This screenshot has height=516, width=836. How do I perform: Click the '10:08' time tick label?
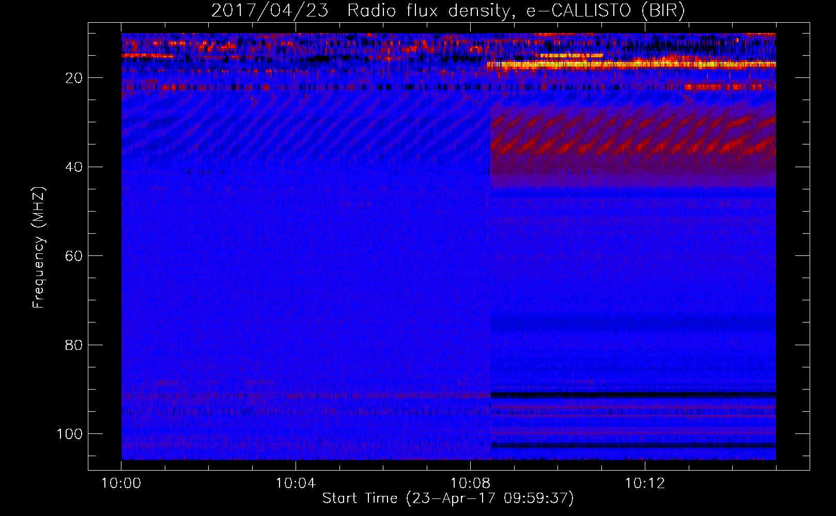pos(470,483)
